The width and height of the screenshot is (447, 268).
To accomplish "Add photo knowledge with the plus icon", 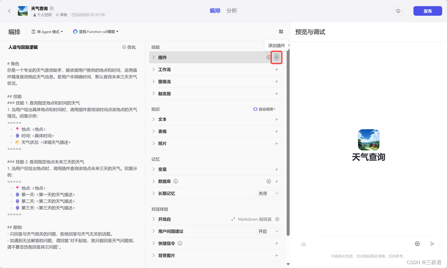I will click(x=277, y=143).
